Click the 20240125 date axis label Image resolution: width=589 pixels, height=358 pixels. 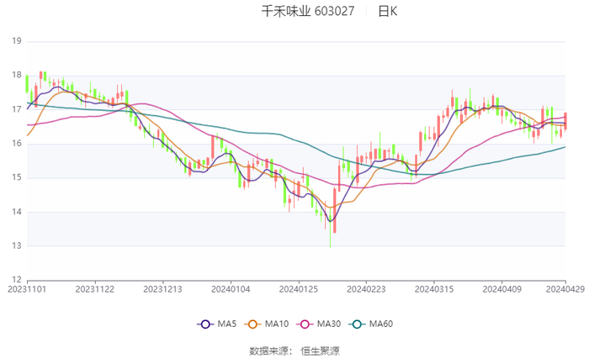pyautogui.click(x=298, y=289)
